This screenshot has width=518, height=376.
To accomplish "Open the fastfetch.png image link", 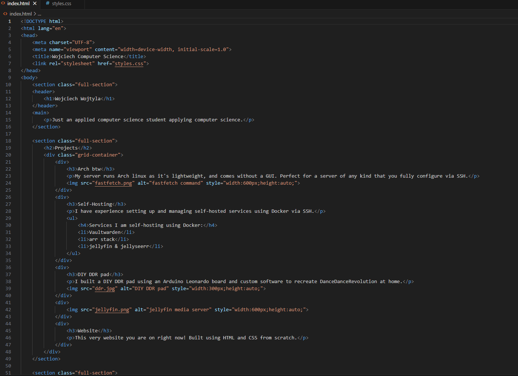I will (113, 183).
